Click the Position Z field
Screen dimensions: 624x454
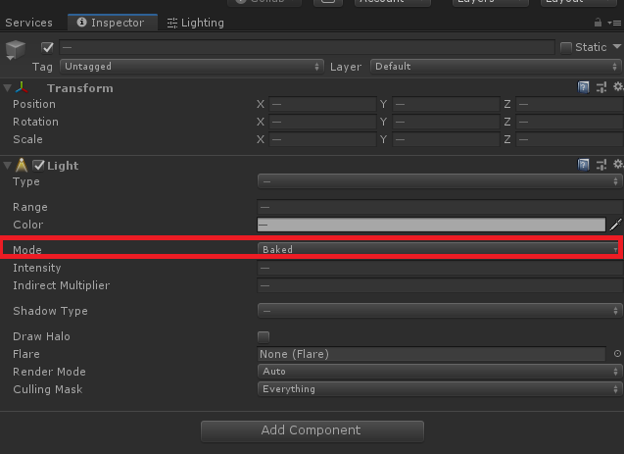coord(569,104)
